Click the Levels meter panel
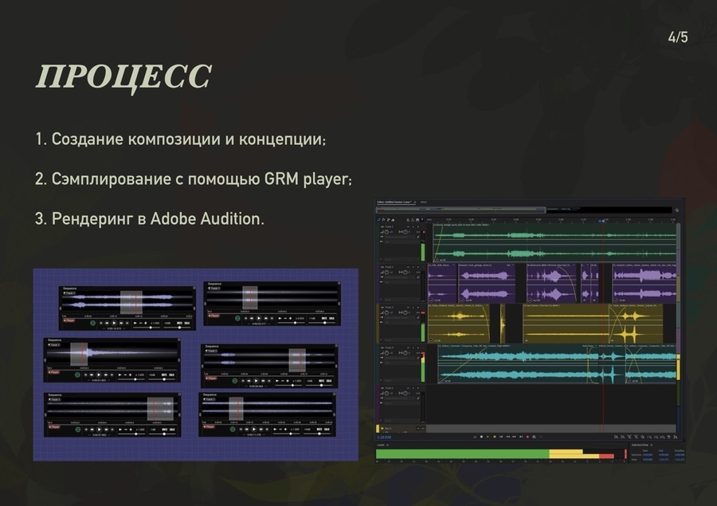 [x=501, y=454]
